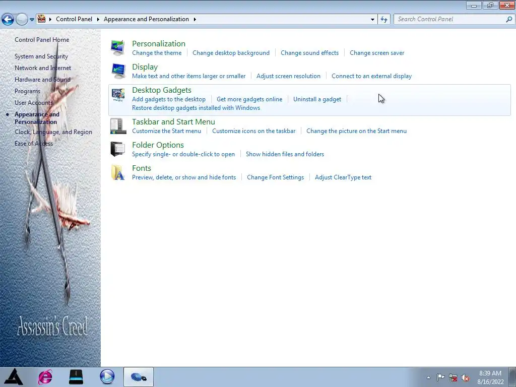Open the Personalization category icon
The height and width of the screenshot is (387, 516).
(117, 48)
